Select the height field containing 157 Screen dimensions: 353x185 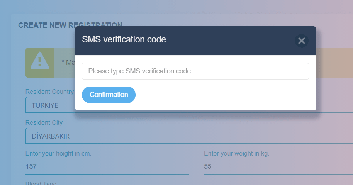(107, 166)
